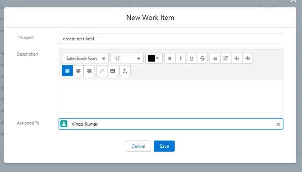This screenshot has height=172, width=302.
Task: Clear Vinod Kumar from Assigned To
Action: [x=278, y=124]
